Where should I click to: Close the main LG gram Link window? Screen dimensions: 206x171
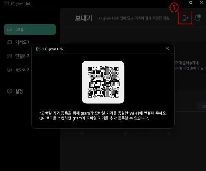201,2
